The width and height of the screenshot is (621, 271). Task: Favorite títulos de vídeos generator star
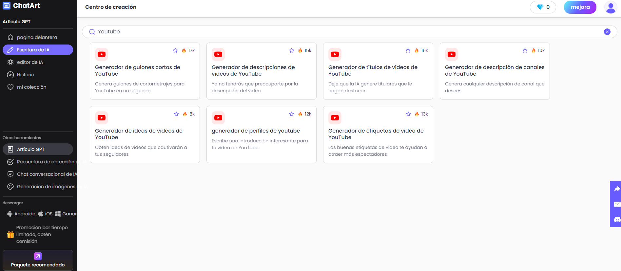408,50
